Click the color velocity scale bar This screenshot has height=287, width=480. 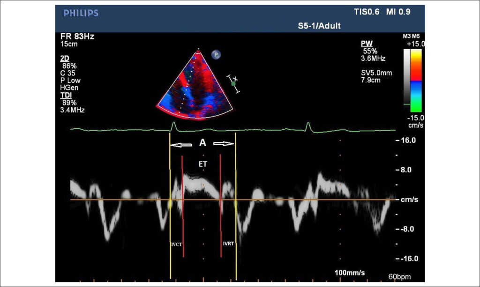pos(416,81)
